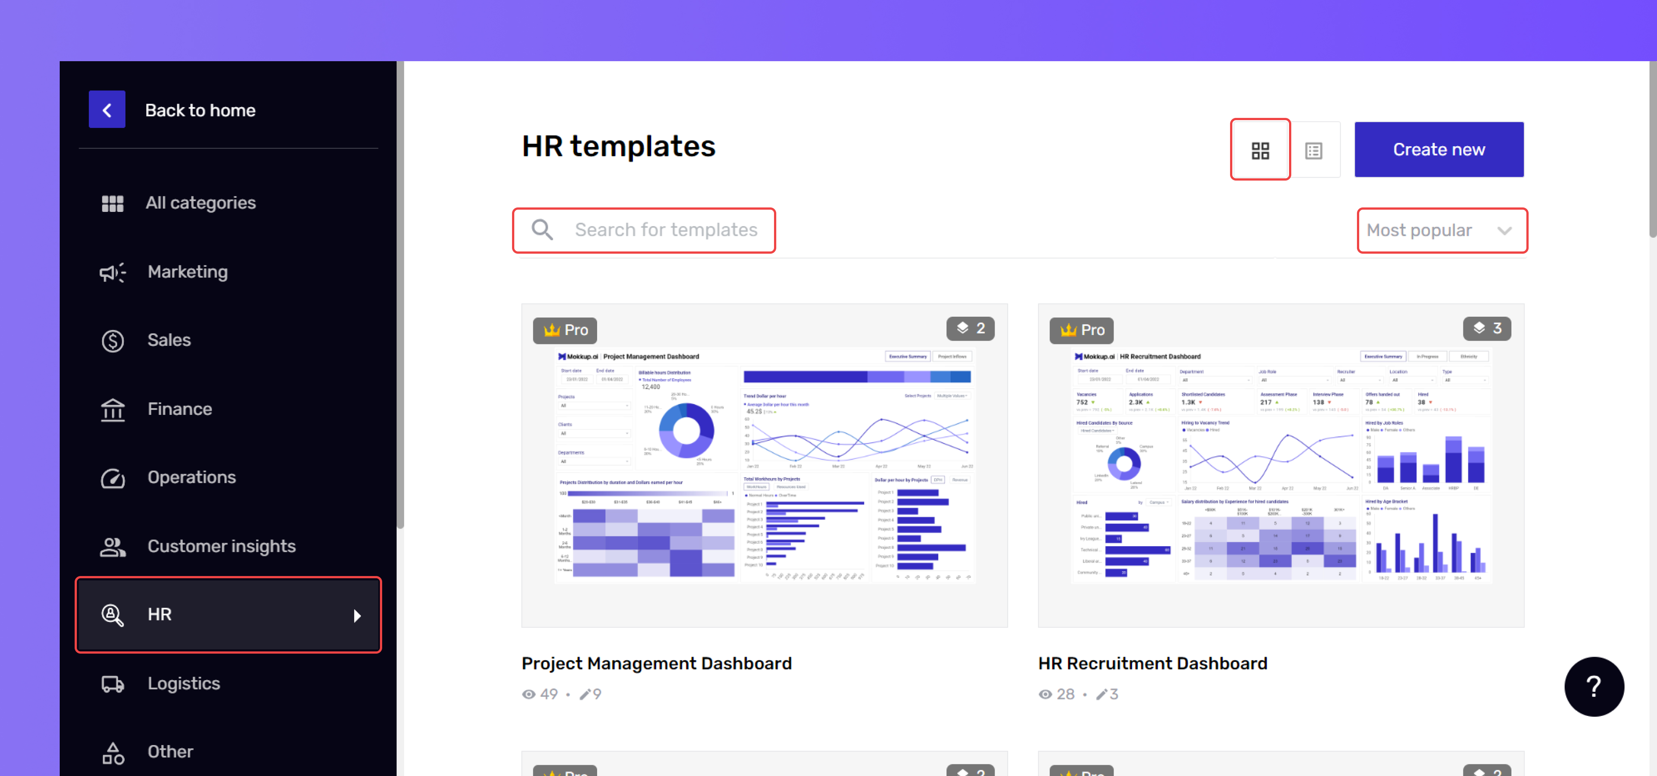Viewport: 1657px width, 776px height.
Task: Open Back to home link
Action: (x=200, y=110)
